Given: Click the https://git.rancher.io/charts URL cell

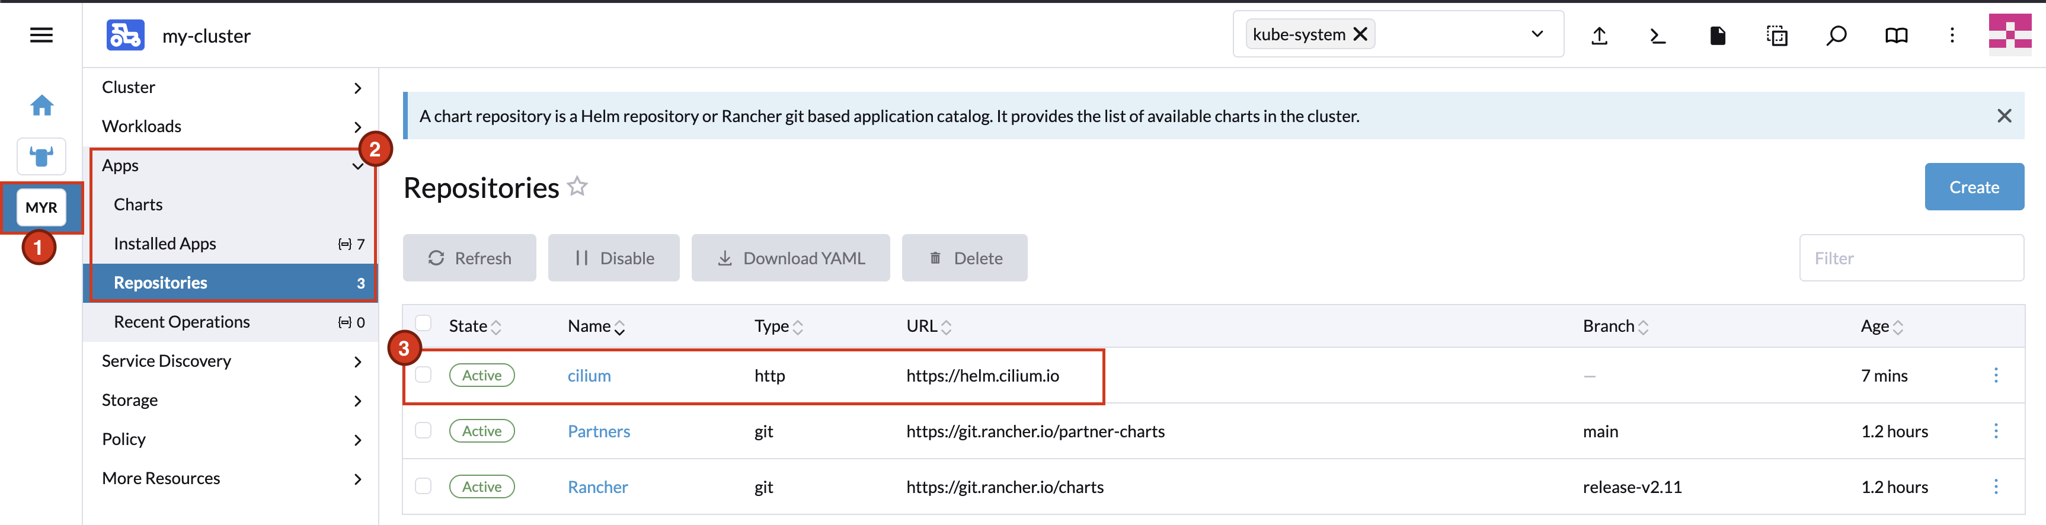Looking at the screenshot, I should 1005,487.
